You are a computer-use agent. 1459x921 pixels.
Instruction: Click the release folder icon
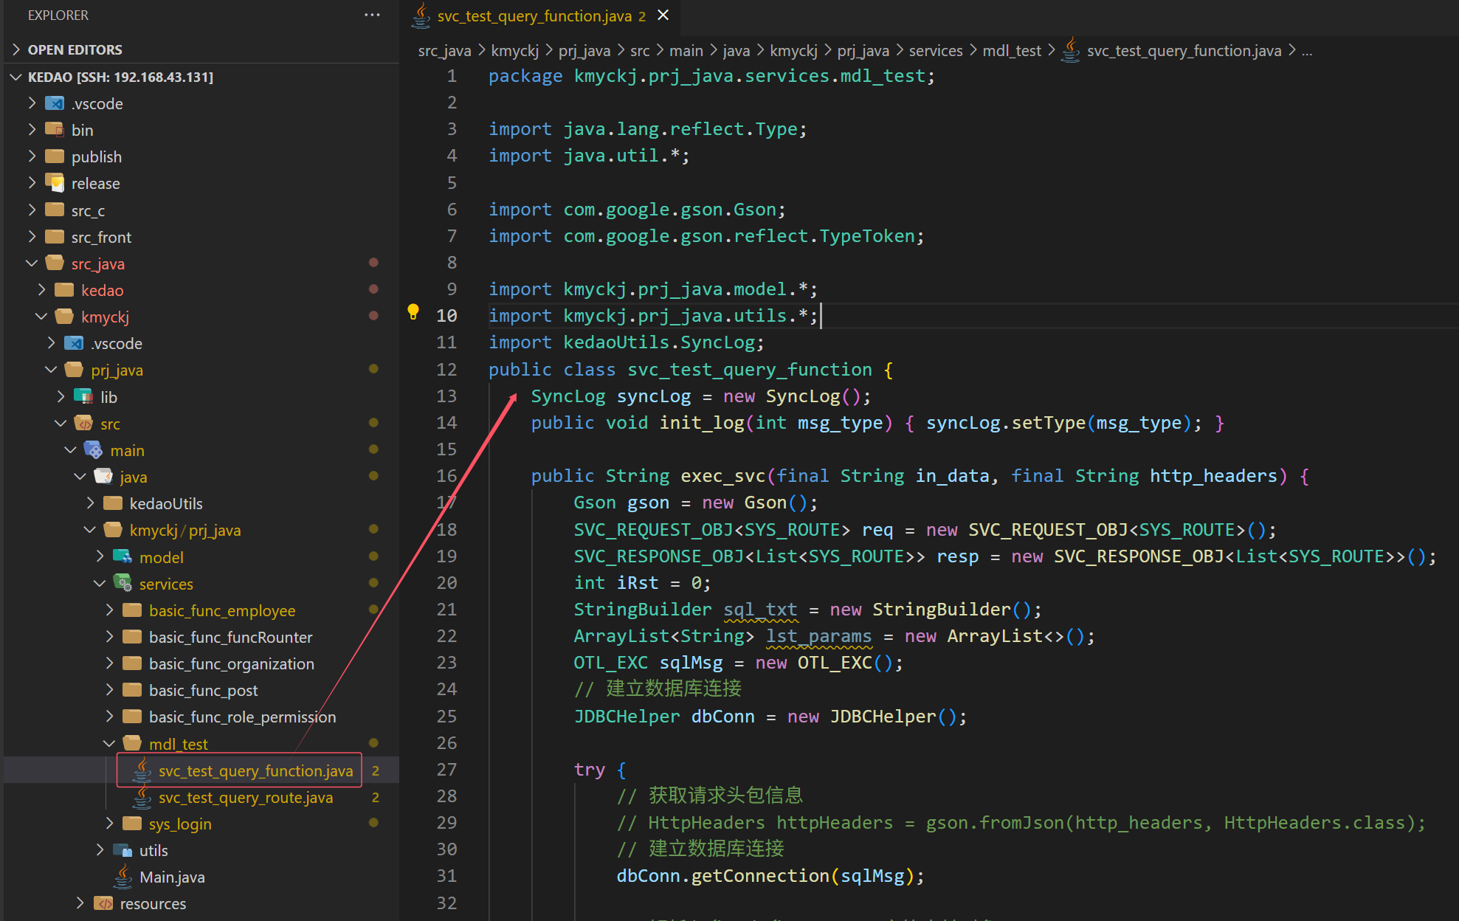point(55,183)
